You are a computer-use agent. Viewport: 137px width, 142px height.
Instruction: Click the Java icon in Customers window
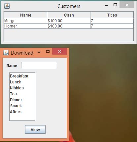click(x=7, y=6)
